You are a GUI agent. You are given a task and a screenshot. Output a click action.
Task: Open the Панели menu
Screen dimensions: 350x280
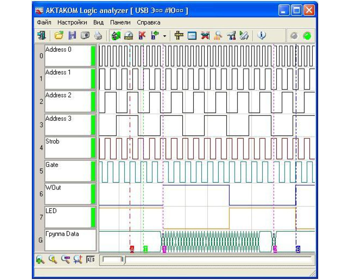[120, 22]
